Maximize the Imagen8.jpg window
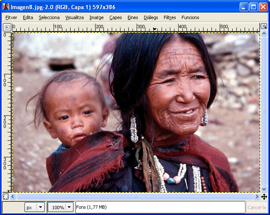The height and width of the screenshot is (215, 270). (x=253, y=7)
